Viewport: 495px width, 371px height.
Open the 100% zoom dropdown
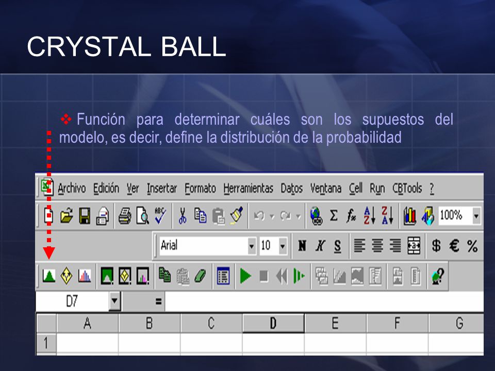476,216
